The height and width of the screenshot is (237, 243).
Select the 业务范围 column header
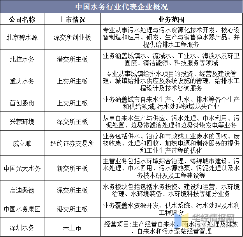[171, 19]
